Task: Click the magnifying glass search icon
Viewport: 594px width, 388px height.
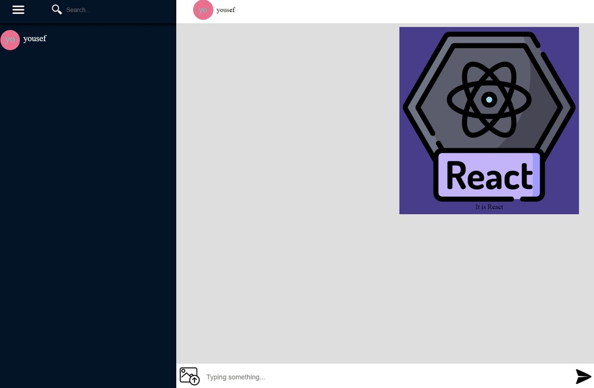Action: [x=57, y=9]
